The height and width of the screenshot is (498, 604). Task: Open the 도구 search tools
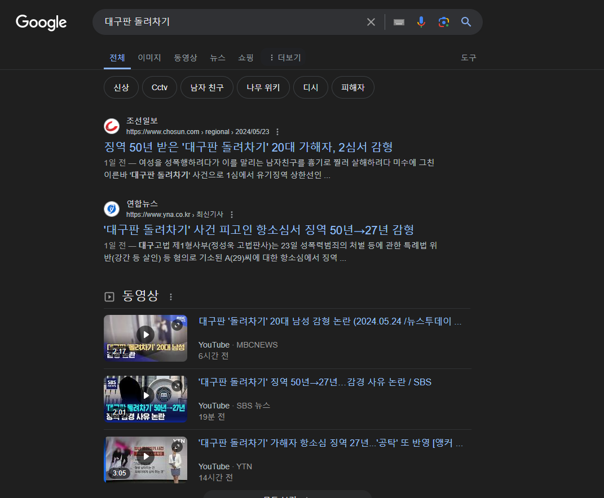point(469,57)
